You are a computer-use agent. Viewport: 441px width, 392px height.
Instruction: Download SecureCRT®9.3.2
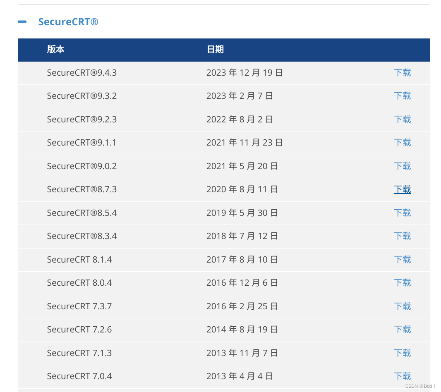pos(402,96)
